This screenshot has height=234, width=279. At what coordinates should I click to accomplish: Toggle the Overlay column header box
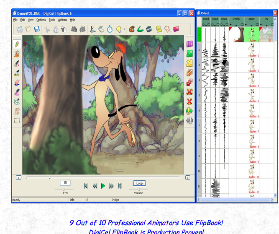pyautogui.click(x=242, y=24)
